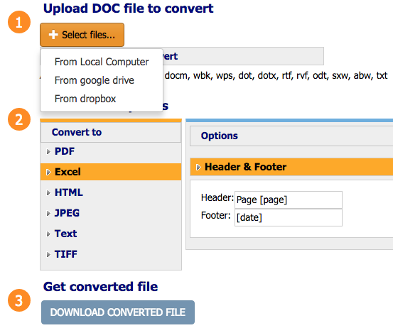Expand the Excel format arrow
393x328 pixels.
point(48,173)
